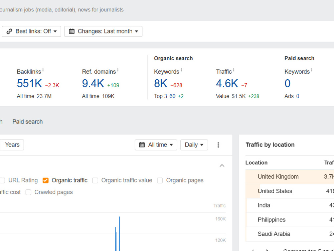Click the link icon in Best links button

point(9,31)
